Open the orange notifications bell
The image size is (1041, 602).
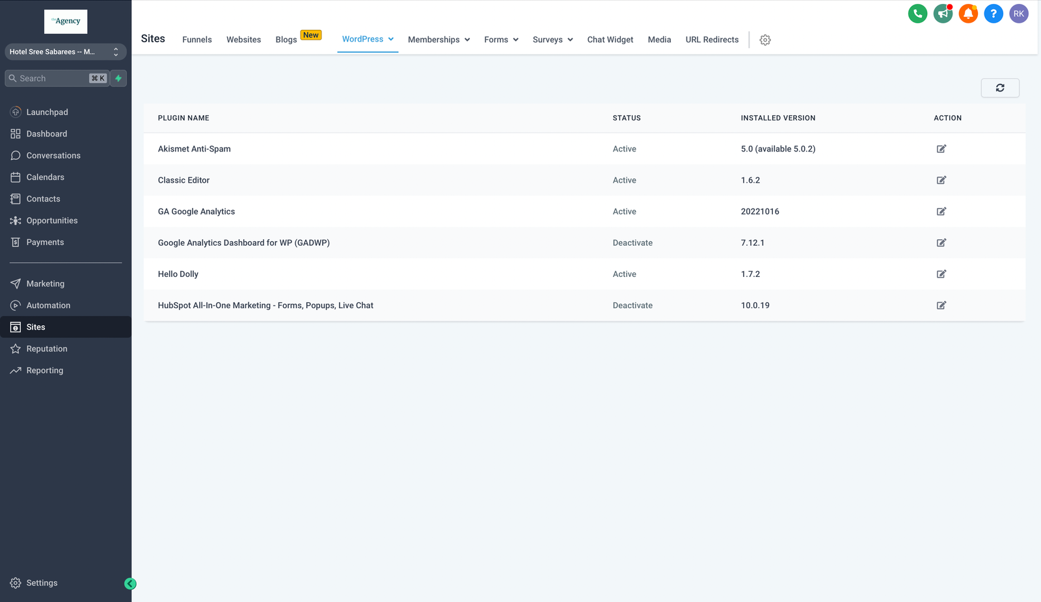coord(968,14)
